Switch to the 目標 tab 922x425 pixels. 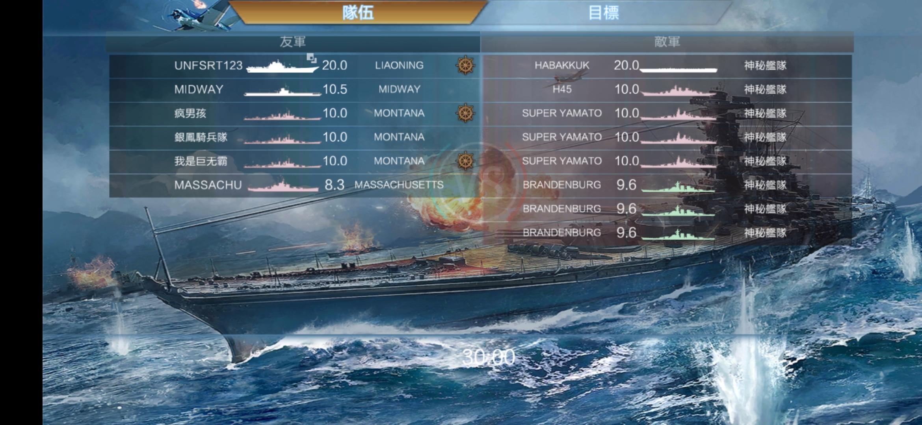click(603, 13)
